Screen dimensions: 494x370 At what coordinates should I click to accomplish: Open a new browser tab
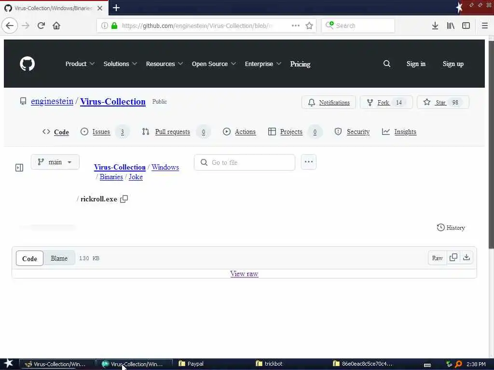point(116,8)
